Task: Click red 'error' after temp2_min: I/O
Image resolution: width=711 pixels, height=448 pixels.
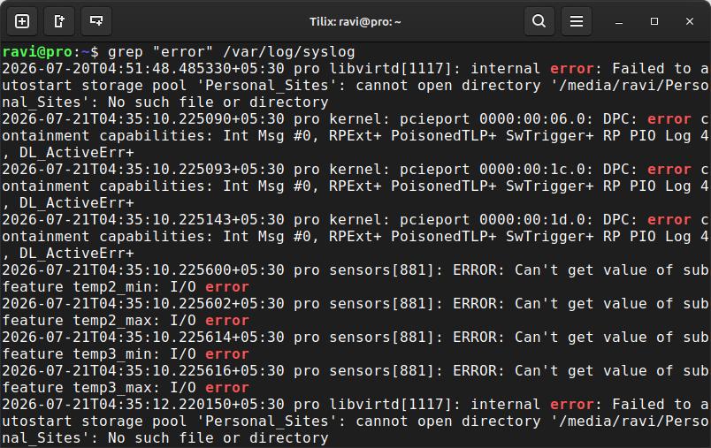Action: 226,287
